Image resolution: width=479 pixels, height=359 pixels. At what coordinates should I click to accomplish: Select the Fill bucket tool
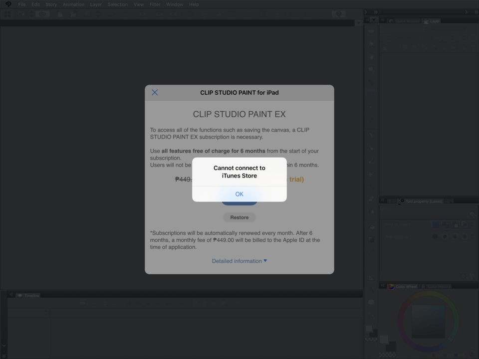pyautogui.click(x=371, y=227)
